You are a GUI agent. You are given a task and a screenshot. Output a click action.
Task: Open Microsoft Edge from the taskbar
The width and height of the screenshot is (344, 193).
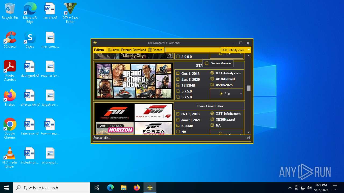110,188
